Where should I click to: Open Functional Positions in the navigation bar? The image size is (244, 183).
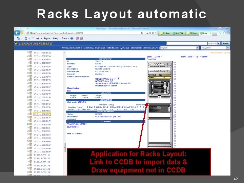pyautogui.click(x=94, y=48)
